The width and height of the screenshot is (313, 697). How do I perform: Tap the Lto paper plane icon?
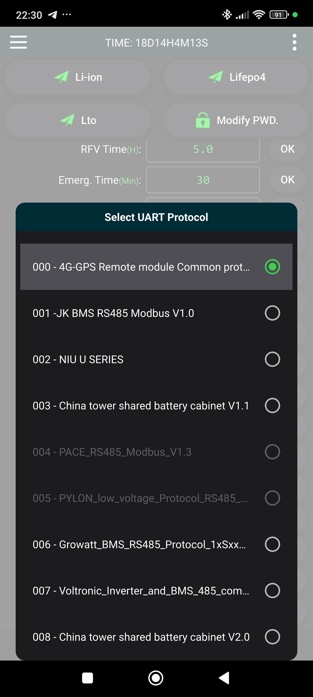(x=67, y=120)
